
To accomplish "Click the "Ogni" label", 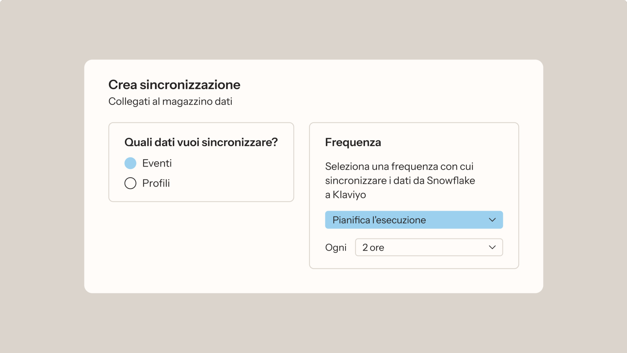I will point(336,248).
